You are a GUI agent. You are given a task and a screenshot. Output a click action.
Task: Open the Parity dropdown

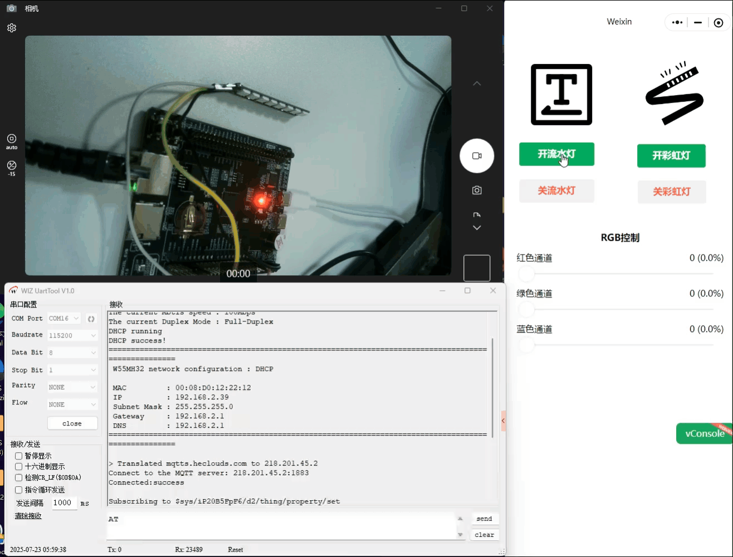(72, 387)
